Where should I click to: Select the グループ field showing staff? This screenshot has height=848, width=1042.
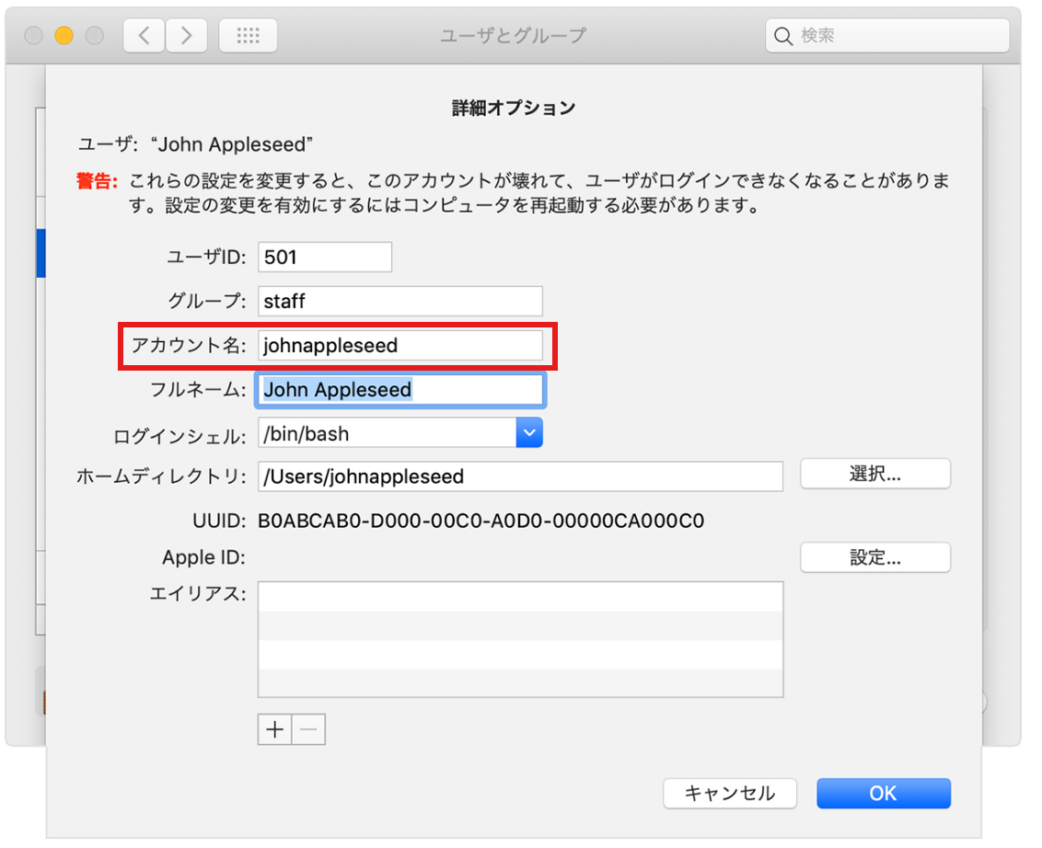pos(399,302)
